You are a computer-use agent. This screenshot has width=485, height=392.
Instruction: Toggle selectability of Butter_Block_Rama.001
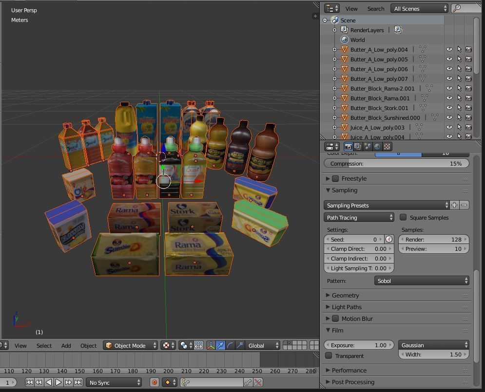pos(459,98)
